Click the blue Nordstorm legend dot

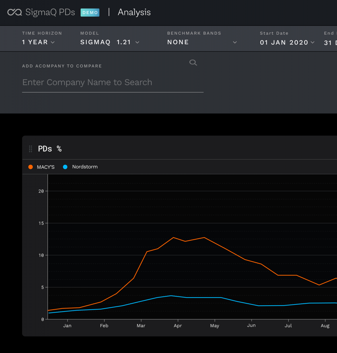(x=65, y=167)
